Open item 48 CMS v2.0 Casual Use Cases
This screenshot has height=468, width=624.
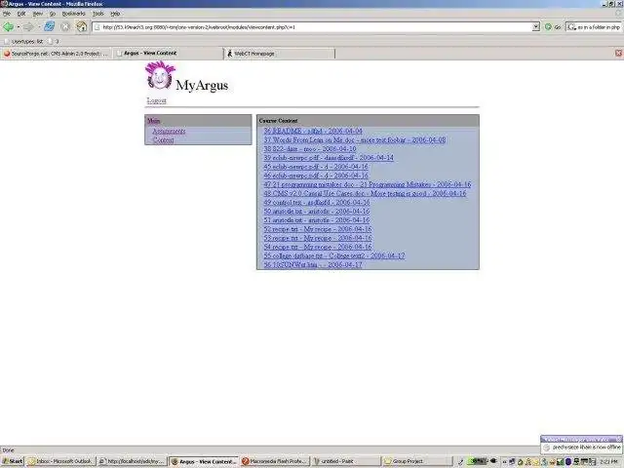pyautogui.click(x=365, y=193)
